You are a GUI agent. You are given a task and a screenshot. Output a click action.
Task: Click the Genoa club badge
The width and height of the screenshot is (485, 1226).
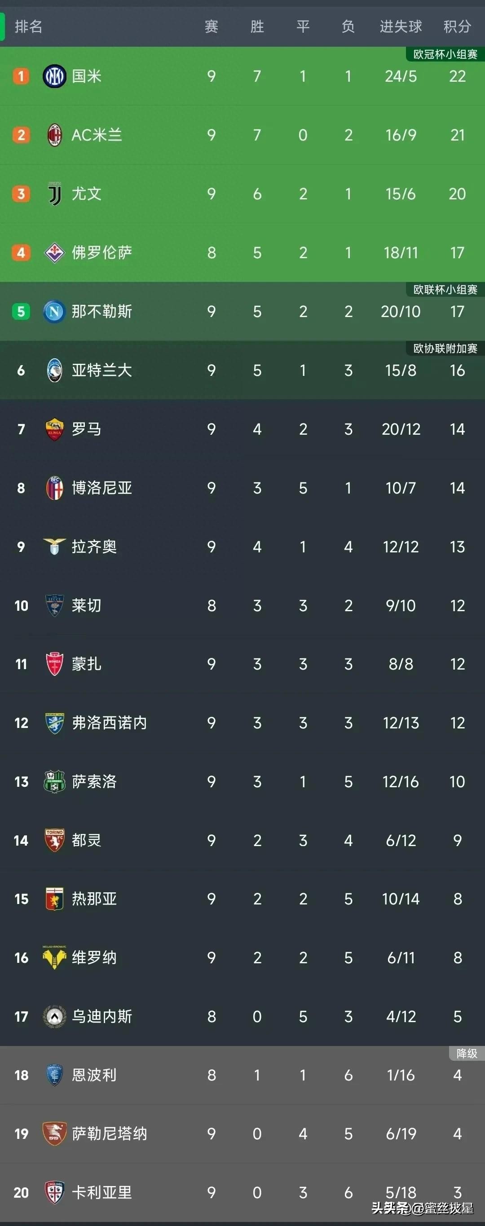[54, 899]
